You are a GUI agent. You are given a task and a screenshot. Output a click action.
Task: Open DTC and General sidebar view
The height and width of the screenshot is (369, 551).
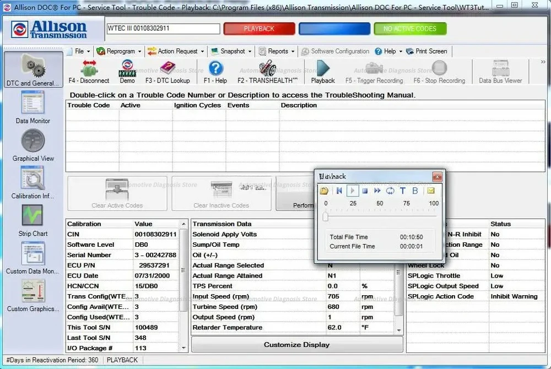click(33, 70)
